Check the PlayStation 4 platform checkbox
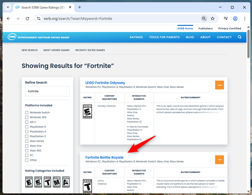 [x=27, y=132]
